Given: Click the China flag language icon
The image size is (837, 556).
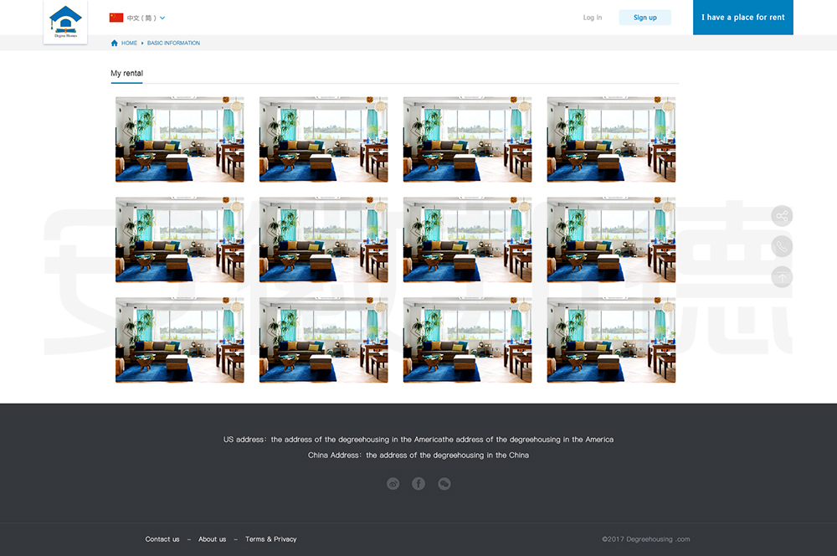Looking at the screenshot, I should coord(116,18).
